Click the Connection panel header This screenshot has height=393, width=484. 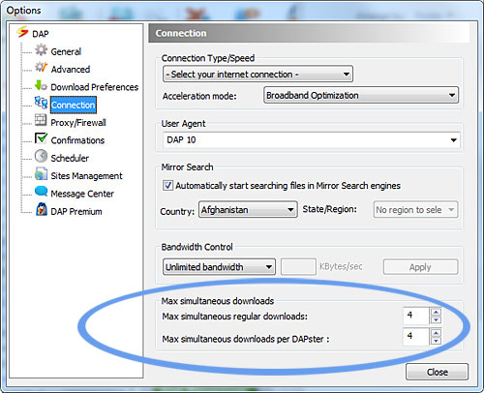click(309, 33)
